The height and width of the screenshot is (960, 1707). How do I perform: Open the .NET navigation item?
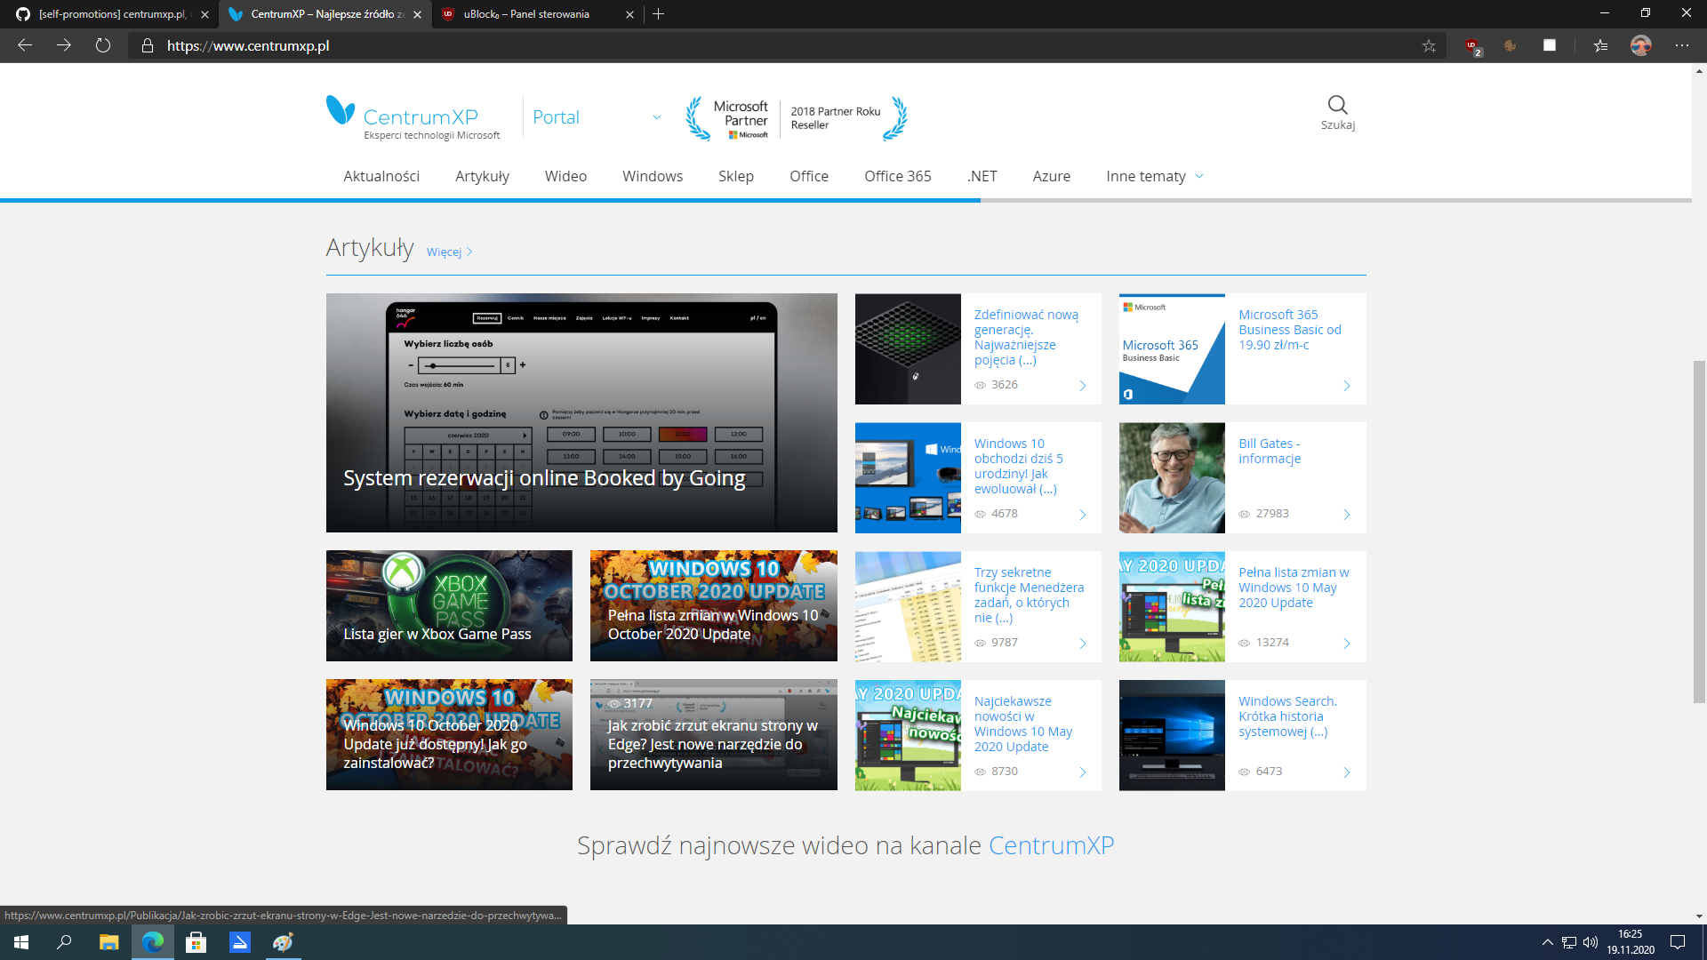tap(982, 176)
